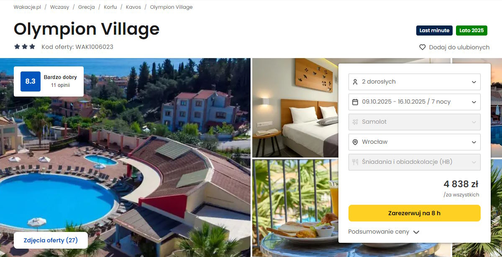Click the three-star hotel rating icons
The image size is (502, 257).
[x=25, y=47]
